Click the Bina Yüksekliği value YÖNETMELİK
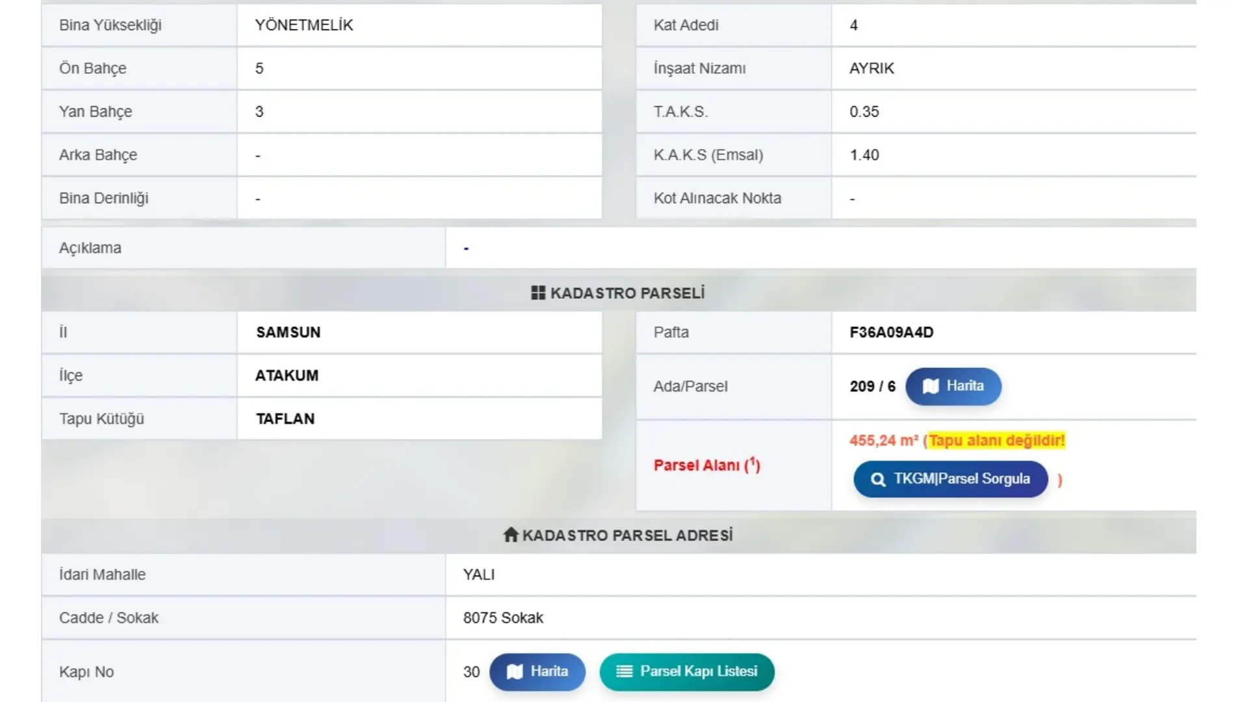 303,25
